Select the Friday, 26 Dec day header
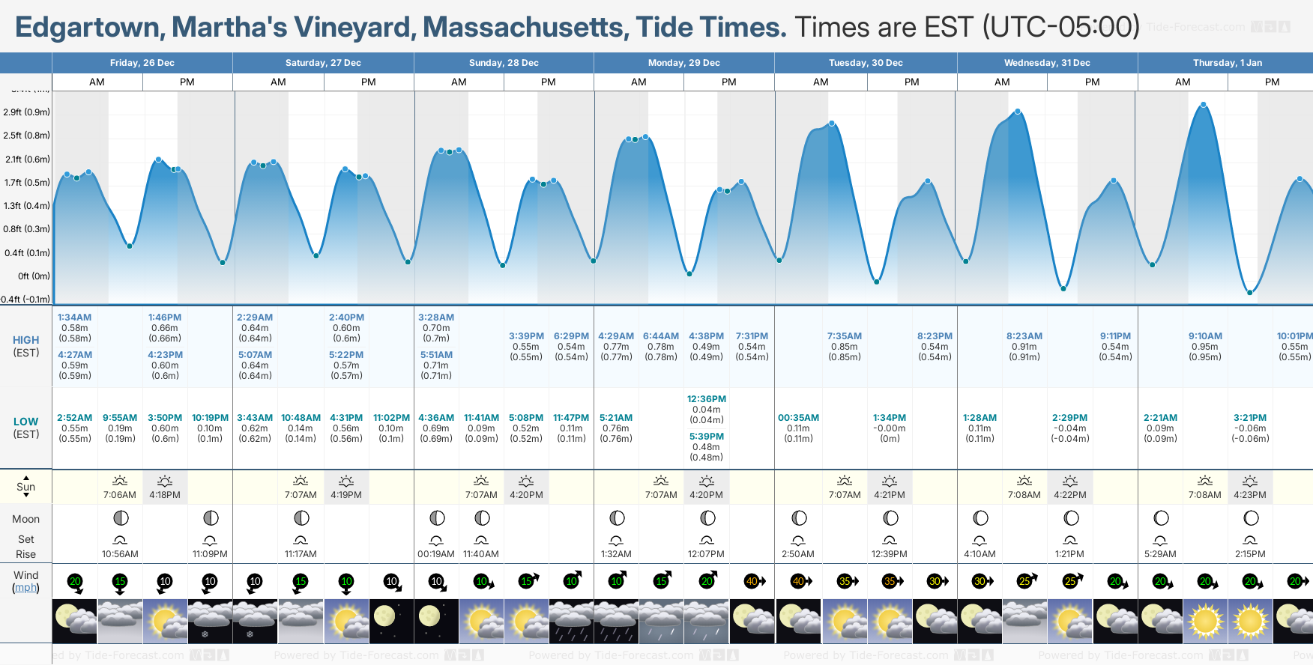This screenshot has height=665, width=1313. coord(142,63)
